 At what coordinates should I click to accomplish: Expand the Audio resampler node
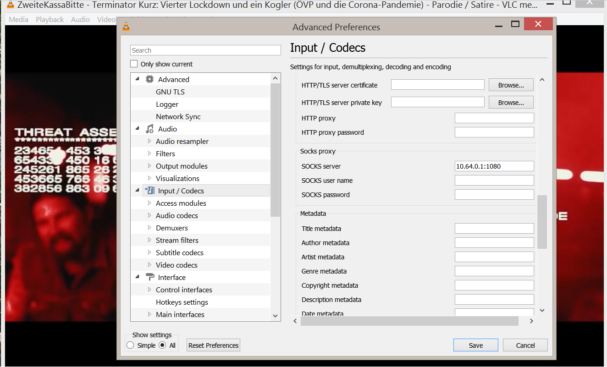[149, 141]
